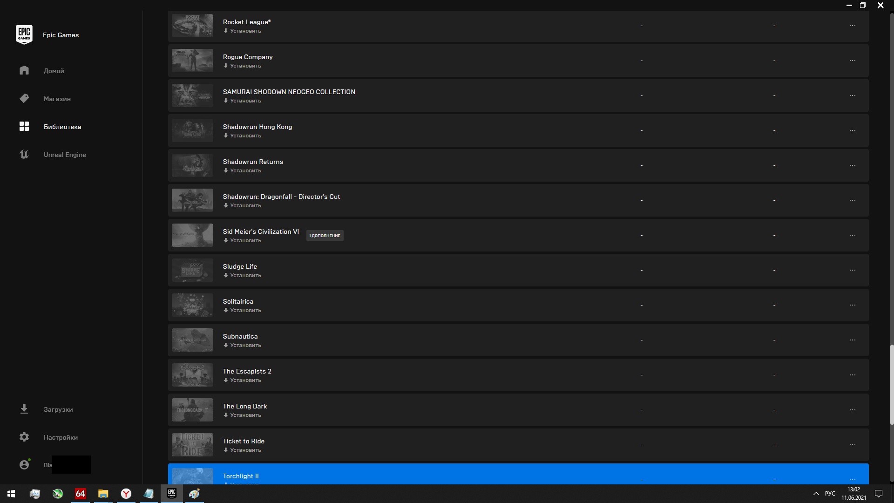Open the Настройки gear icon
Image resolution: width=894 pixels, height=503 pixels.
24,437
